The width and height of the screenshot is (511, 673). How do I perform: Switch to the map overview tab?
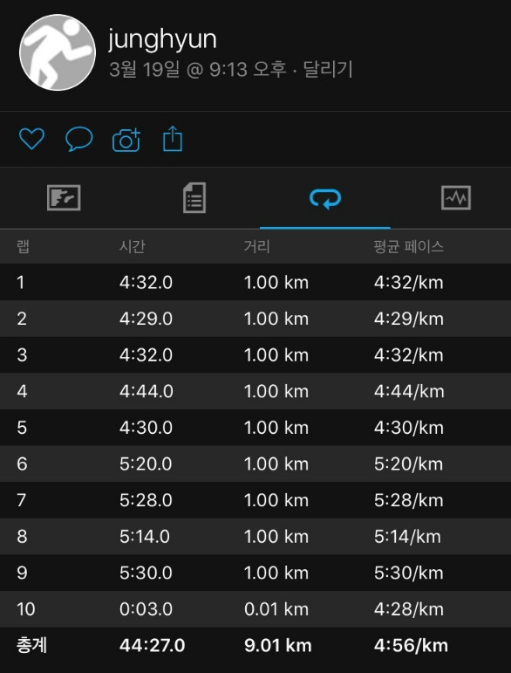coord(64,198)
